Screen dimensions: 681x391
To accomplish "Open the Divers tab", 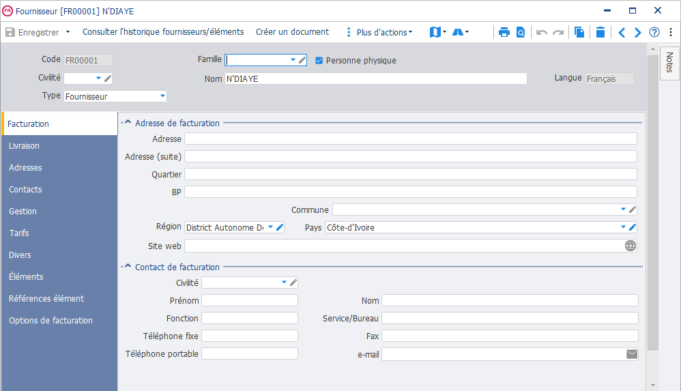I will coord(59,255).
